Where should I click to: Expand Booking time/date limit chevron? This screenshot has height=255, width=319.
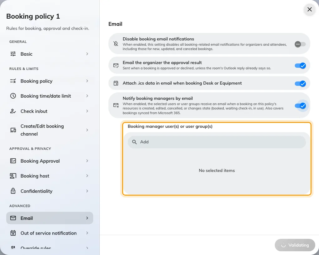coord(87,96)
